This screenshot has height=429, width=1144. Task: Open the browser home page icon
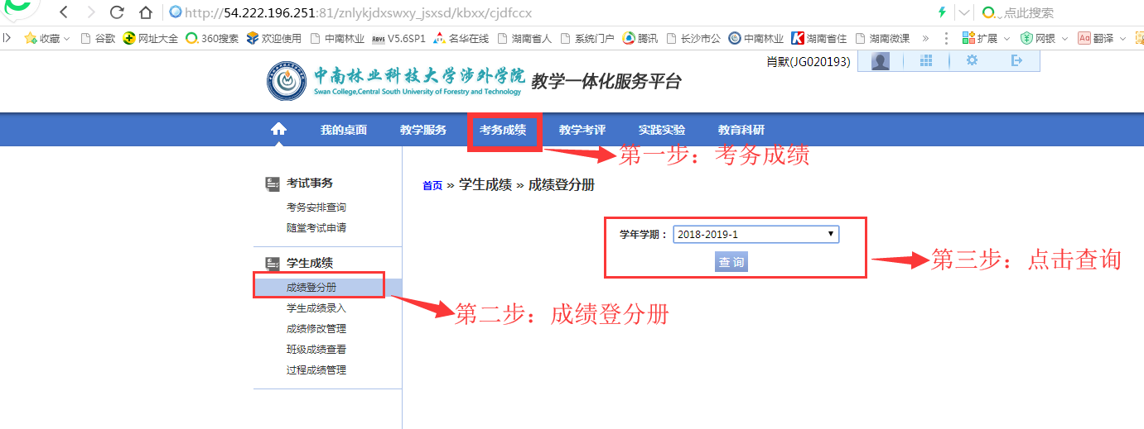click(x=146, y=12)
